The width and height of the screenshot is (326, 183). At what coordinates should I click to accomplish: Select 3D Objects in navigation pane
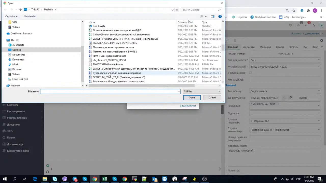18,45
